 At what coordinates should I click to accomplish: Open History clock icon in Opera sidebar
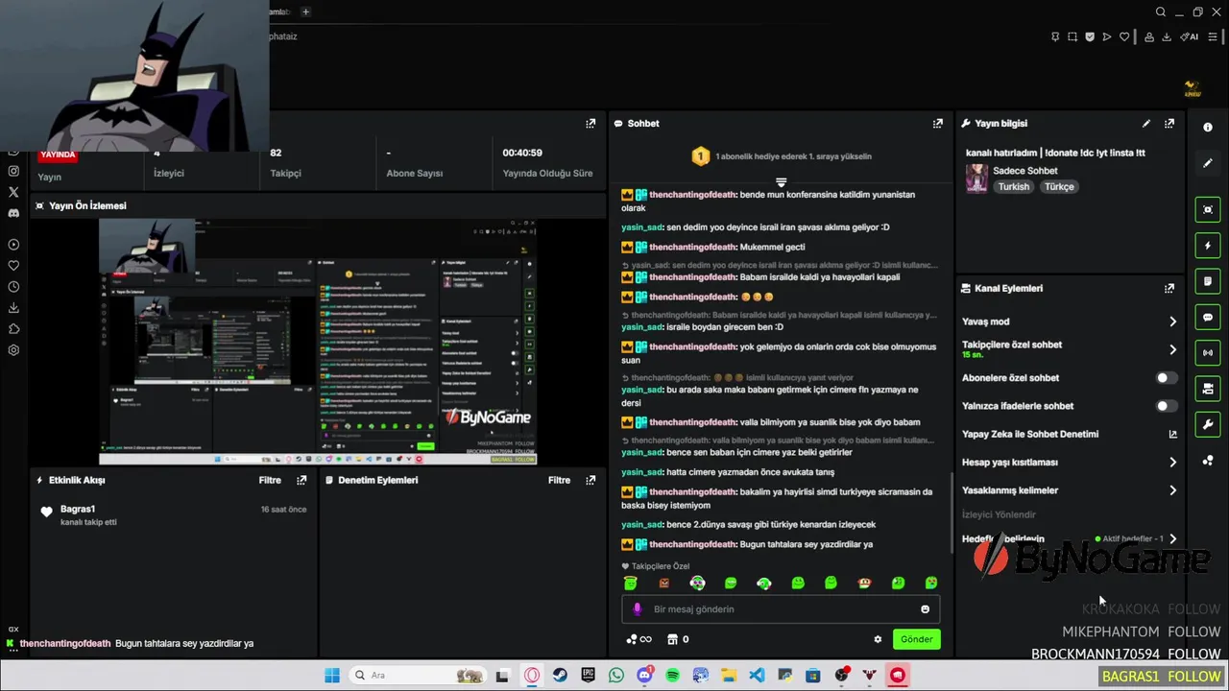pyautogui.click(x=13, y=287)
